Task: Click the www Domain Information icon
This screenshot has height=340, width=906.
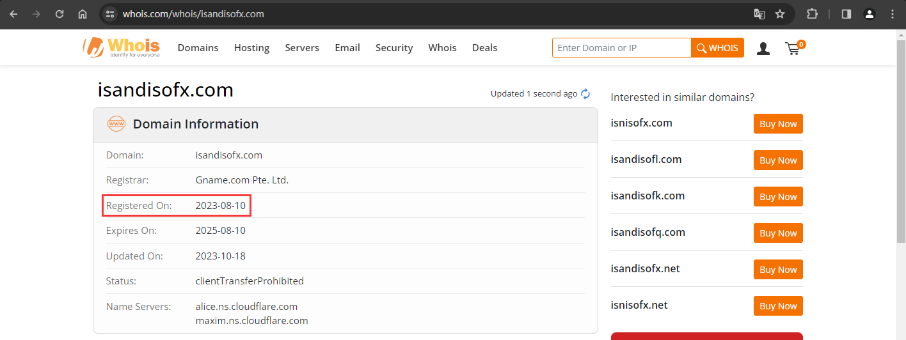Action: [x=116, y=124]
